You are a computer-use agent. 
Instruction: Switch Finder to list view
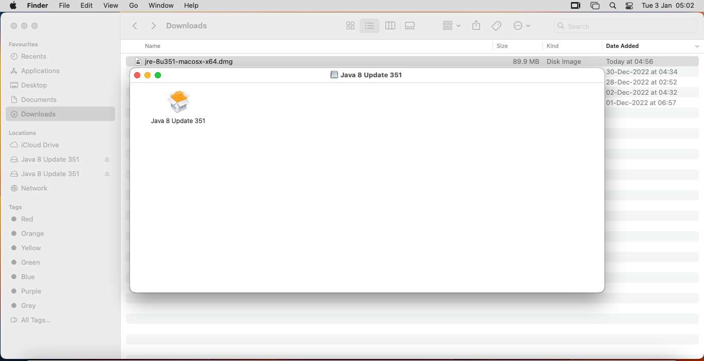tap(369, 26)
